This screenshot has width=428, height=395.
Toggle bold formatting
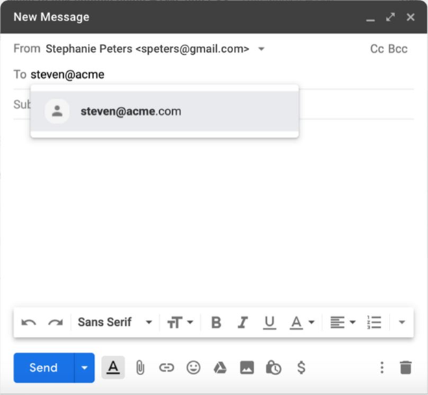(216, 322)
